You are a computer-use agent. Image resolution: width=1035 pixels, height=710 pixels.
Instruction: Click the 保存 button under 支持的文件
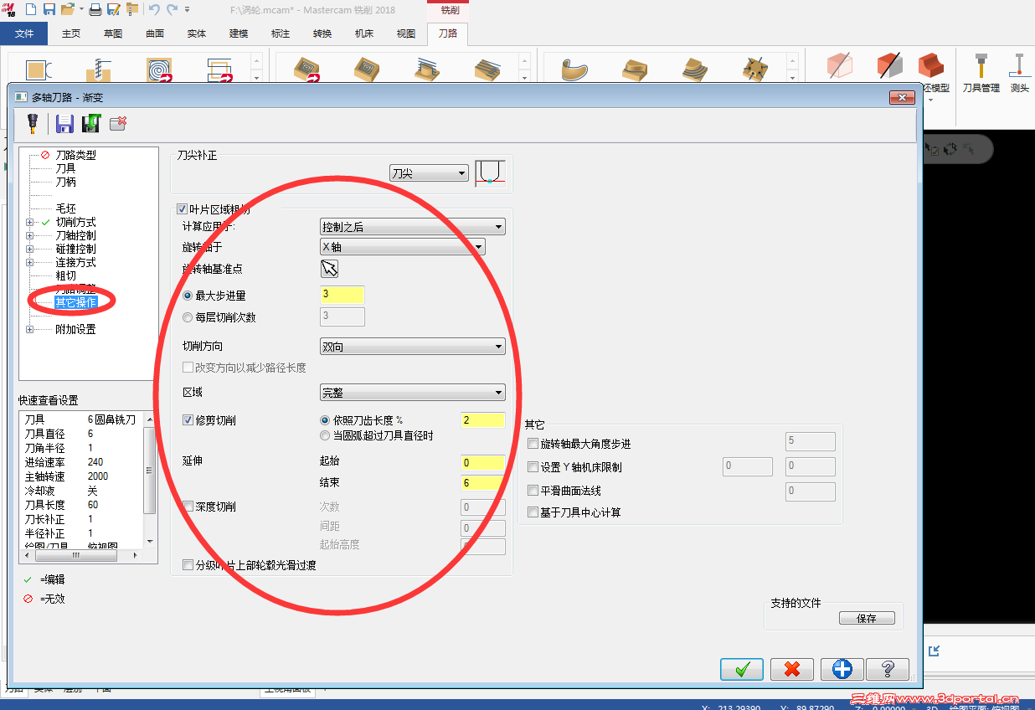pos(867,619)
